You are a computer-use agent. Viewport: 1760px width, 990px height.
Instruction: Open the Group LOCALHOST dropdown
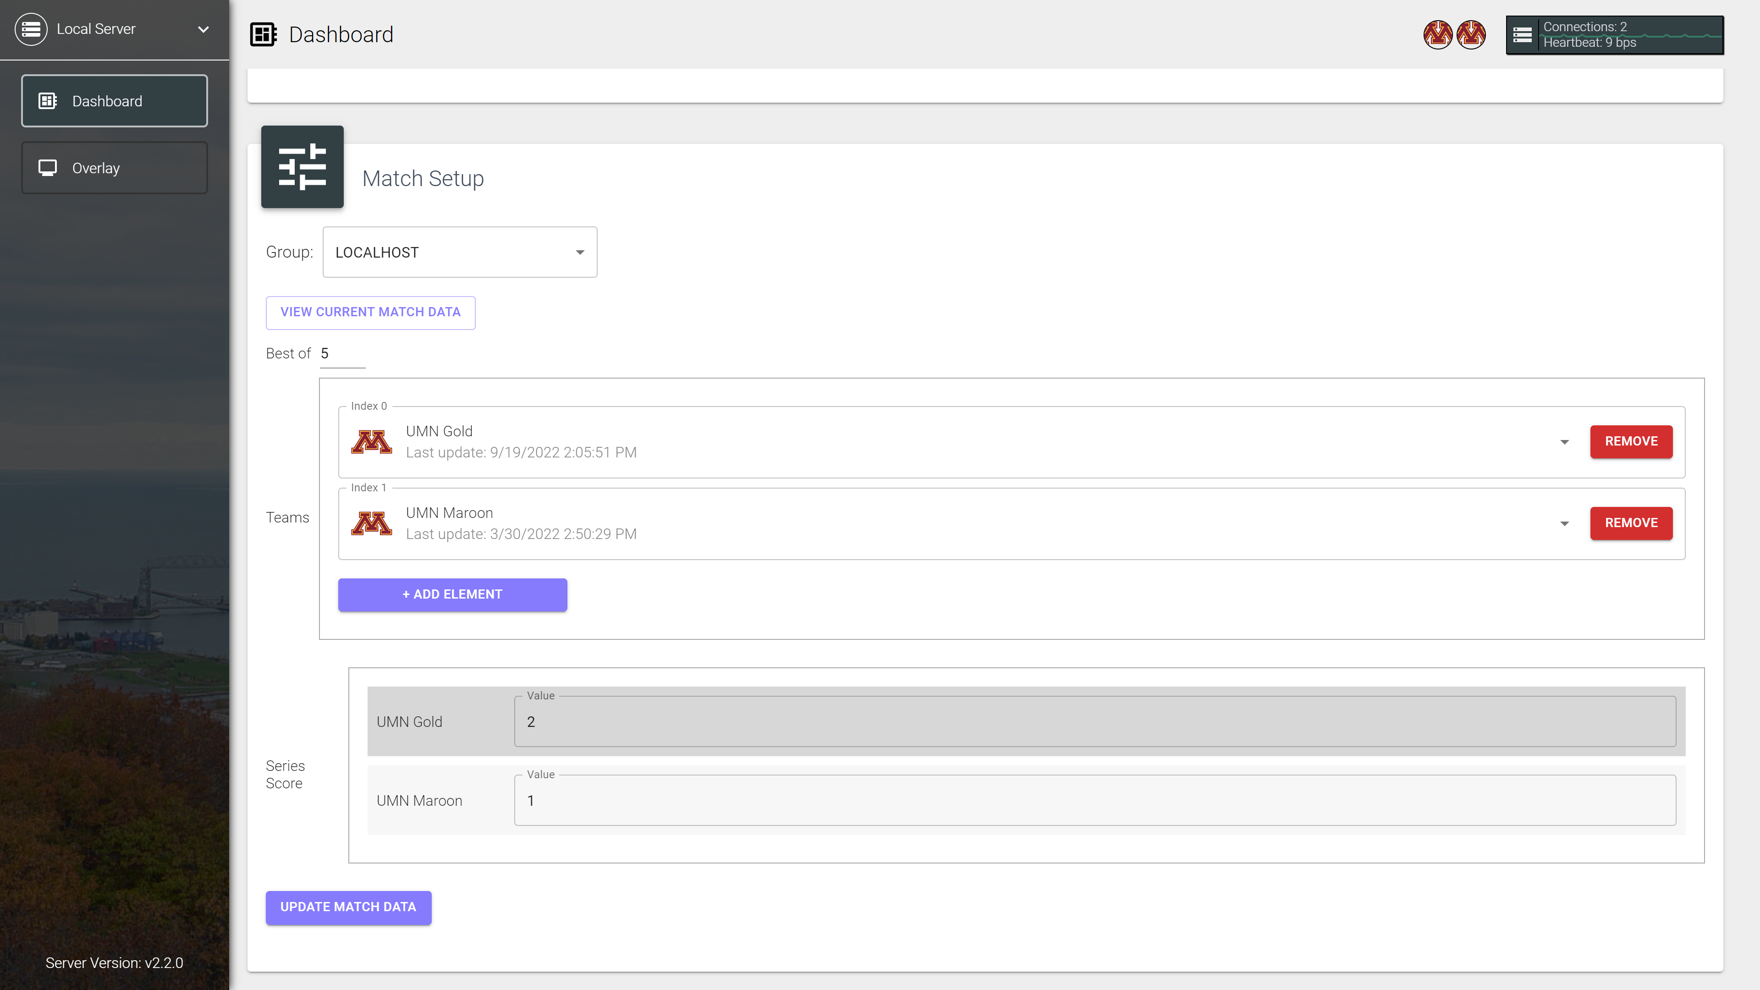click(460, 252)
